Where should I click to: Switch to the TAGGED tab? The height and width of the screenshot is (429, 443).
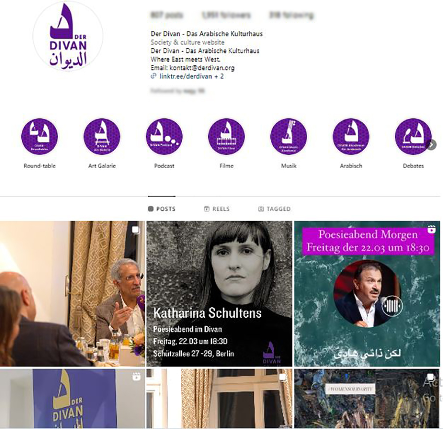274,209
